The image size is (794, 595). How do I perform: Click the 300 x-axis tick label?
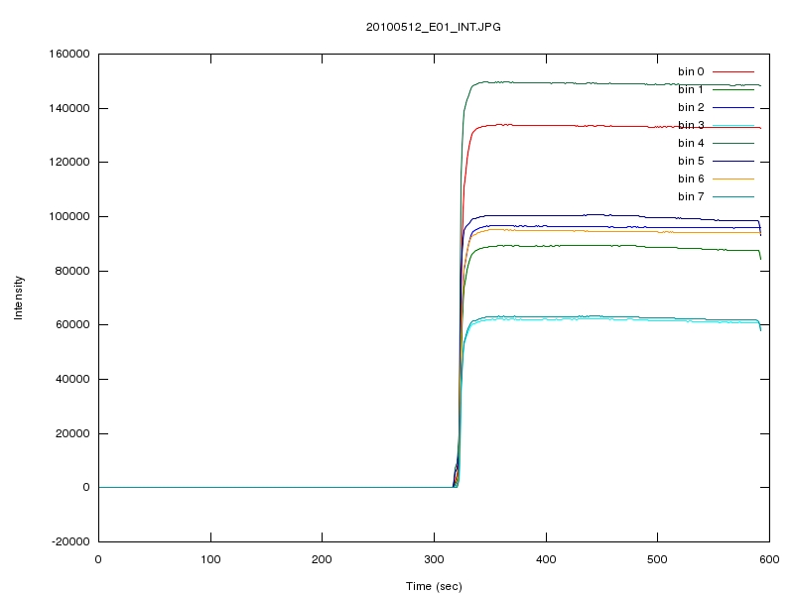[x=434, y=559]
